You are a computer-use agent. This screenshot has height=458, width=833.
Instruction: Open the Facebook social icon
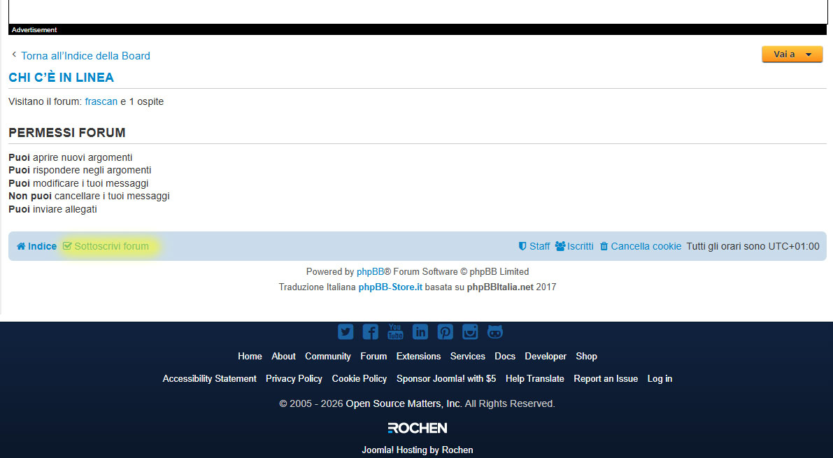370,332
